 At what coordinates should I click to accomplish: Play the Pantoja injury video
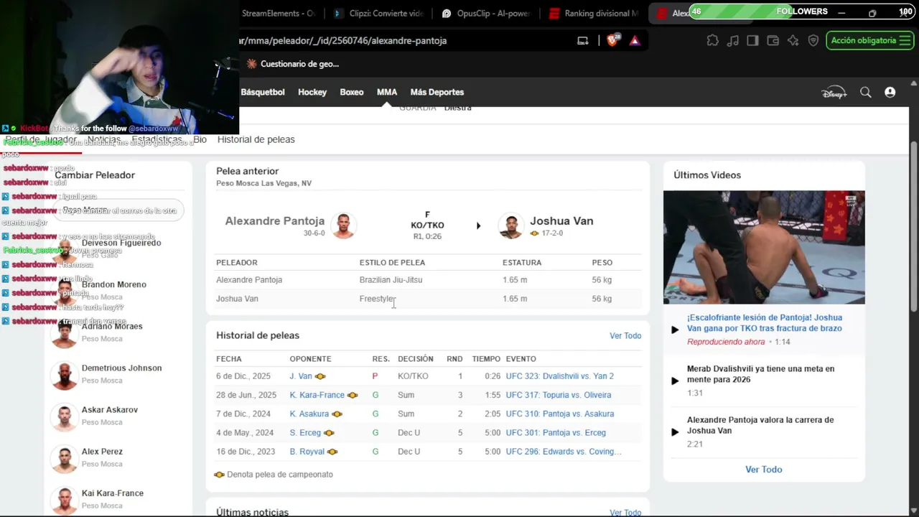coord(675,330)
